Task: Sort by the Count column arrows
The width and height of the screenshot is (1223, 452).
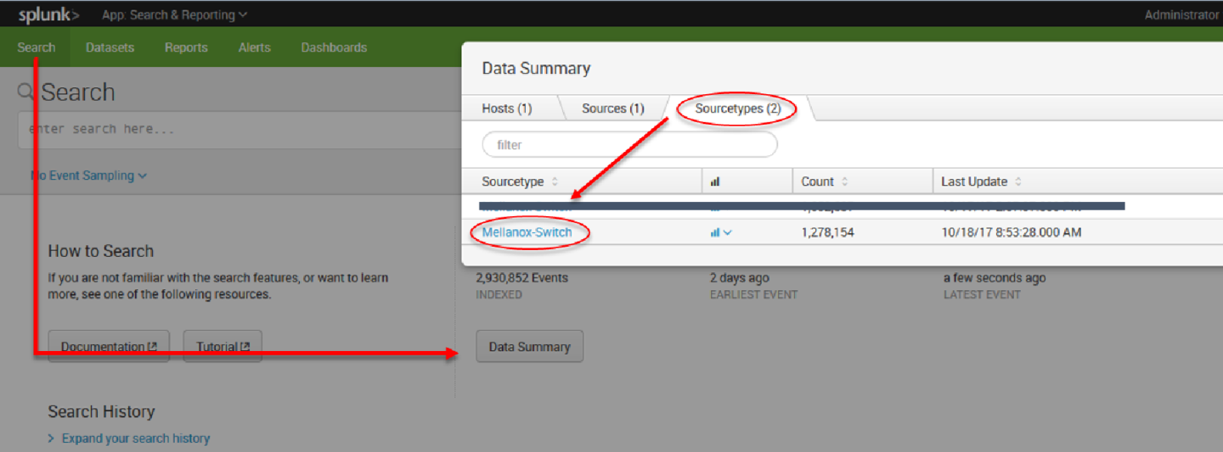Action: (x=844, y=182)
